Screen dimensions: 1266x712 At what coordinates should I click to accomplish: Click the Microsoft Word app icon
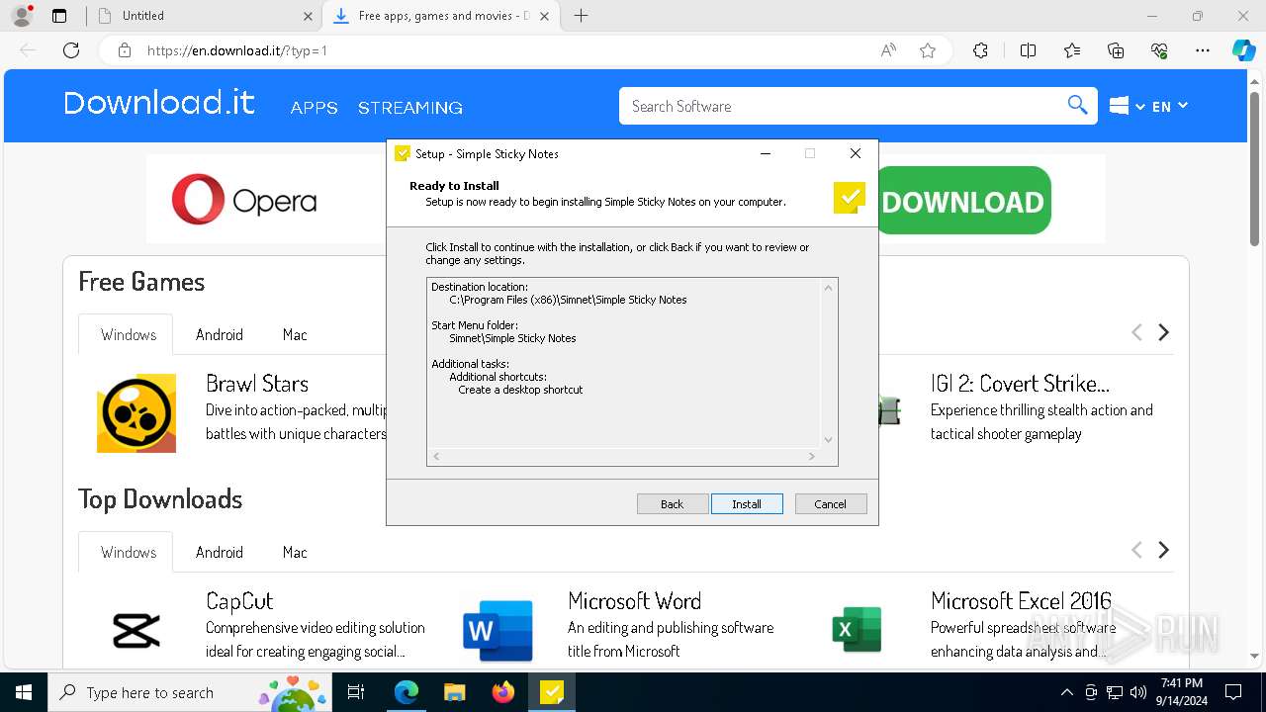[x=498, y=631]
